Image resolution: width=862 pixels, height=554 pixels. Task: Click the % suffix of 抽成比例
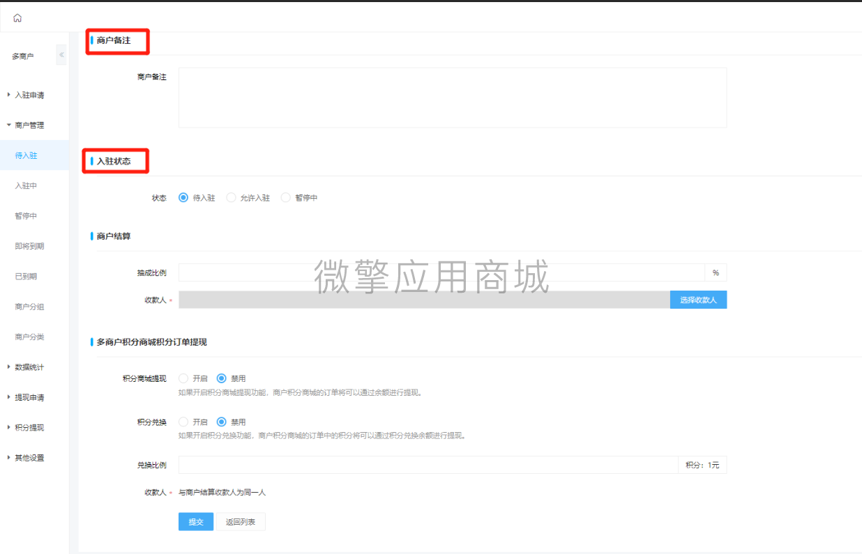[x=716, y=272]
